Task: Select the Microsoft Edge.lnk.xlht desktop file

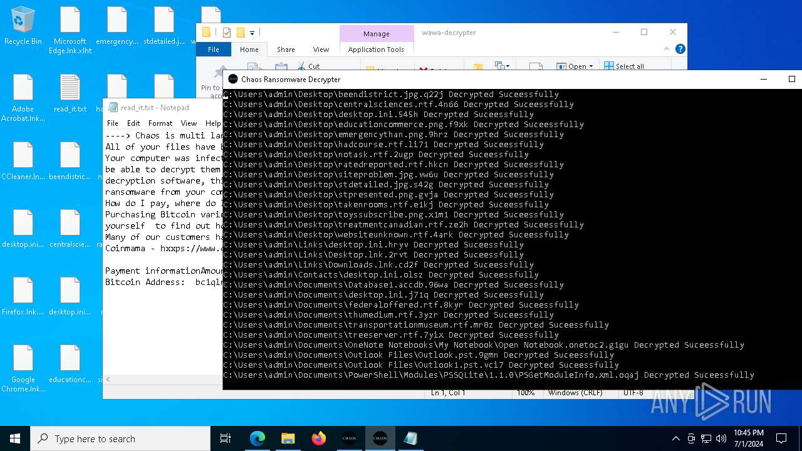Action: [70, 31]
